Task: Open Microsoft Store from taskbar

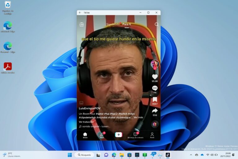Action: [x=129, y=155]
